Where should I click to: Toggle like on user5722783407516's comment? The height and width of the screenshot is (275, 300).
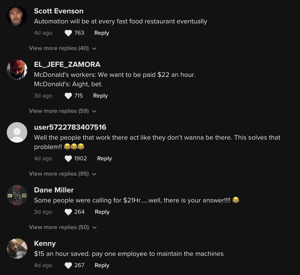[68, 158]
